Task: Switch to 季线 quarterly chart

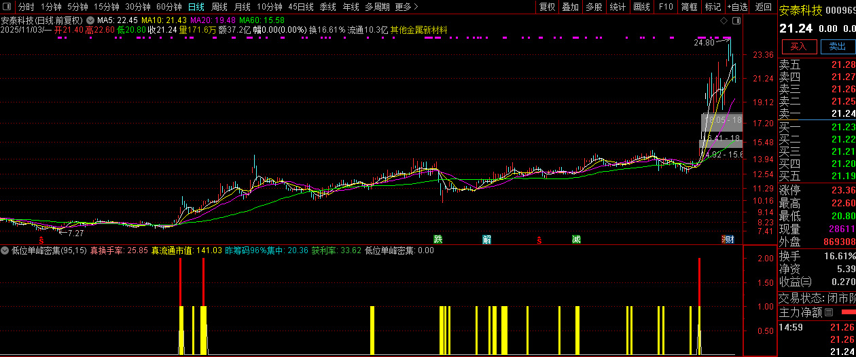Action: [x=327, y=7]
